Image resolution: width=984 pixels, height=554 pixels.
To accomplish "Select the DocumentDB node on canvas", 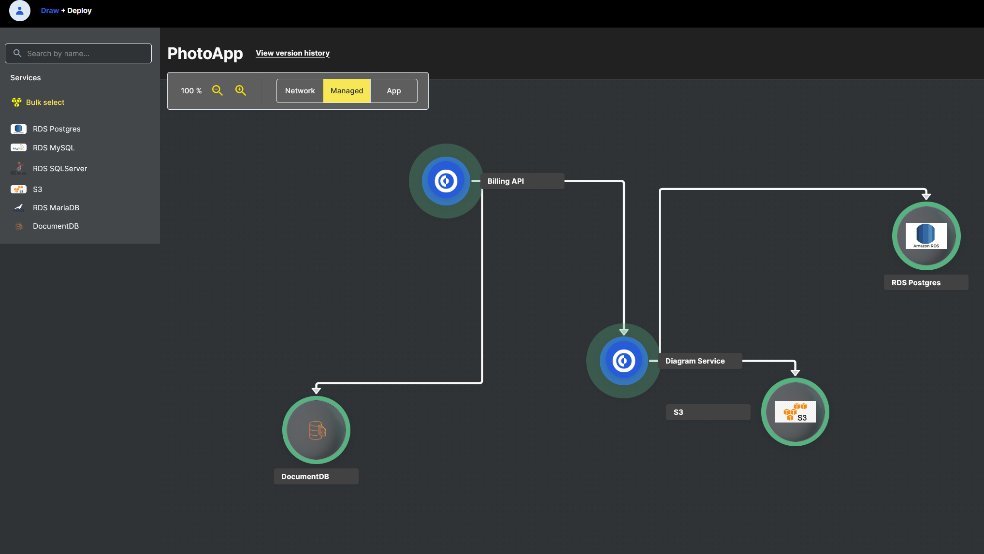I will [x=316, y=430].
